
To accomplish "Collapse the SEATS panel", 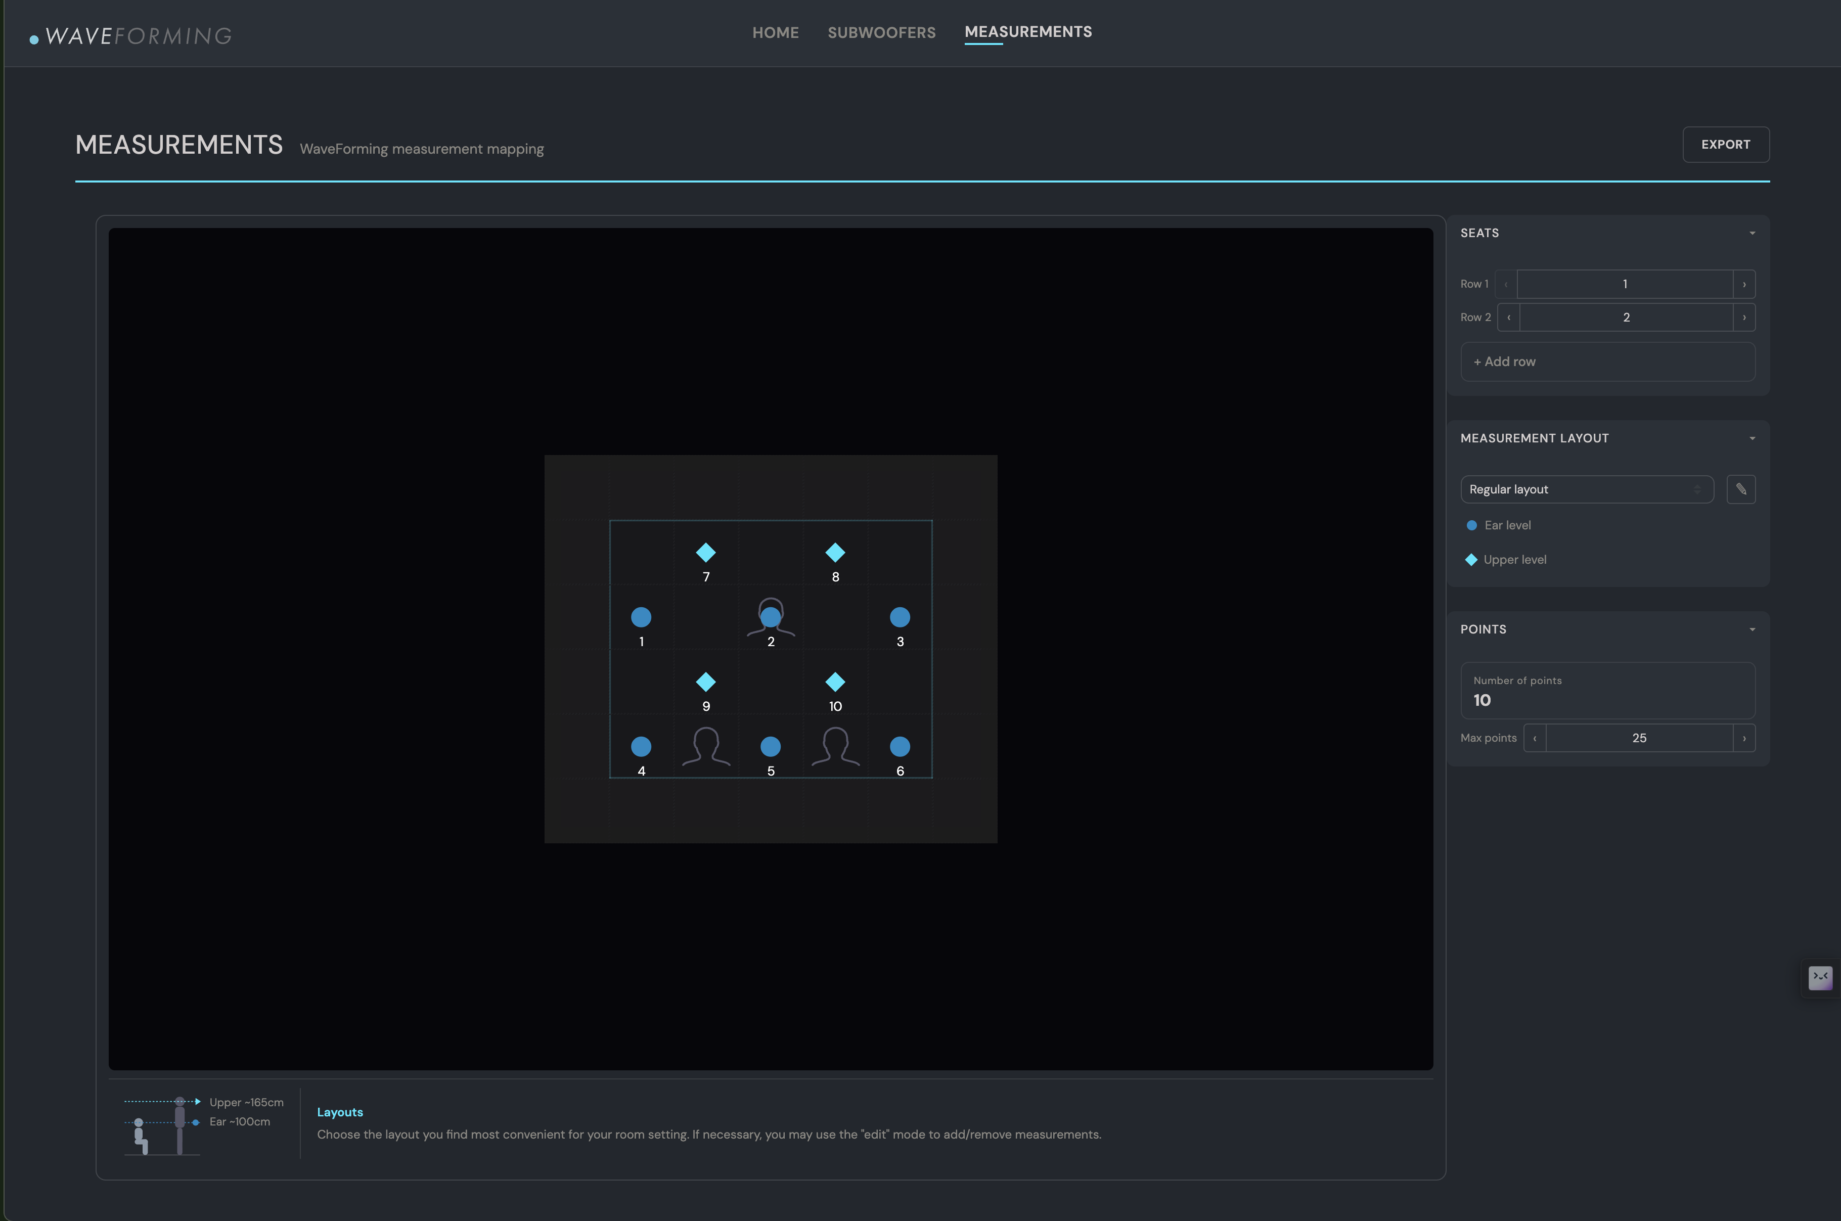I will point(1752,233).
